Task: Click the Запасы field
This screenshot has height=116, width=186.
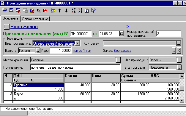Action: [x=163, y=60]
